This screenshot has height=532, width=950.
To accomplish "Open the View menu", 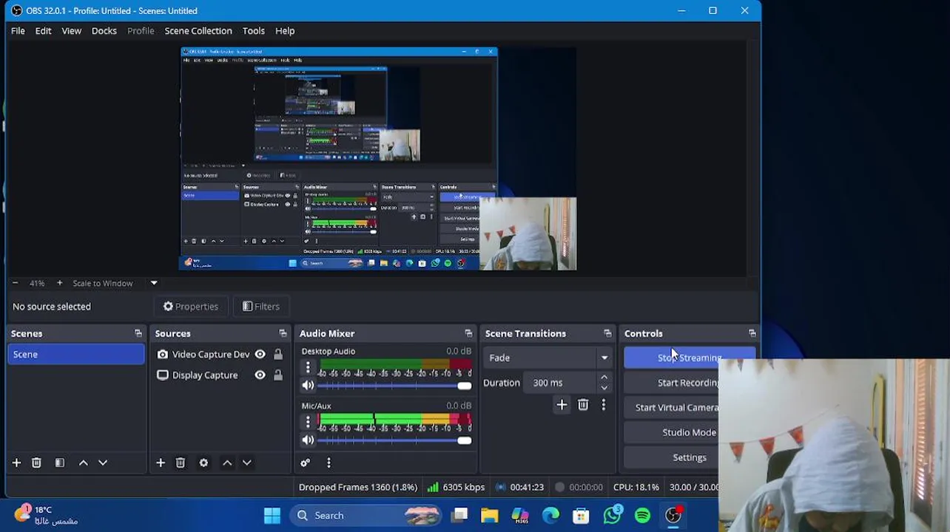I will click(x=71, y=31).
